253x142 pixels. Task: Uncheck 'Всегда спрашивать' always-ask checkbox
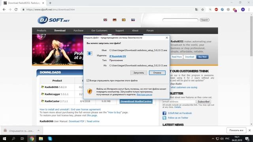(x=88, y=80)
